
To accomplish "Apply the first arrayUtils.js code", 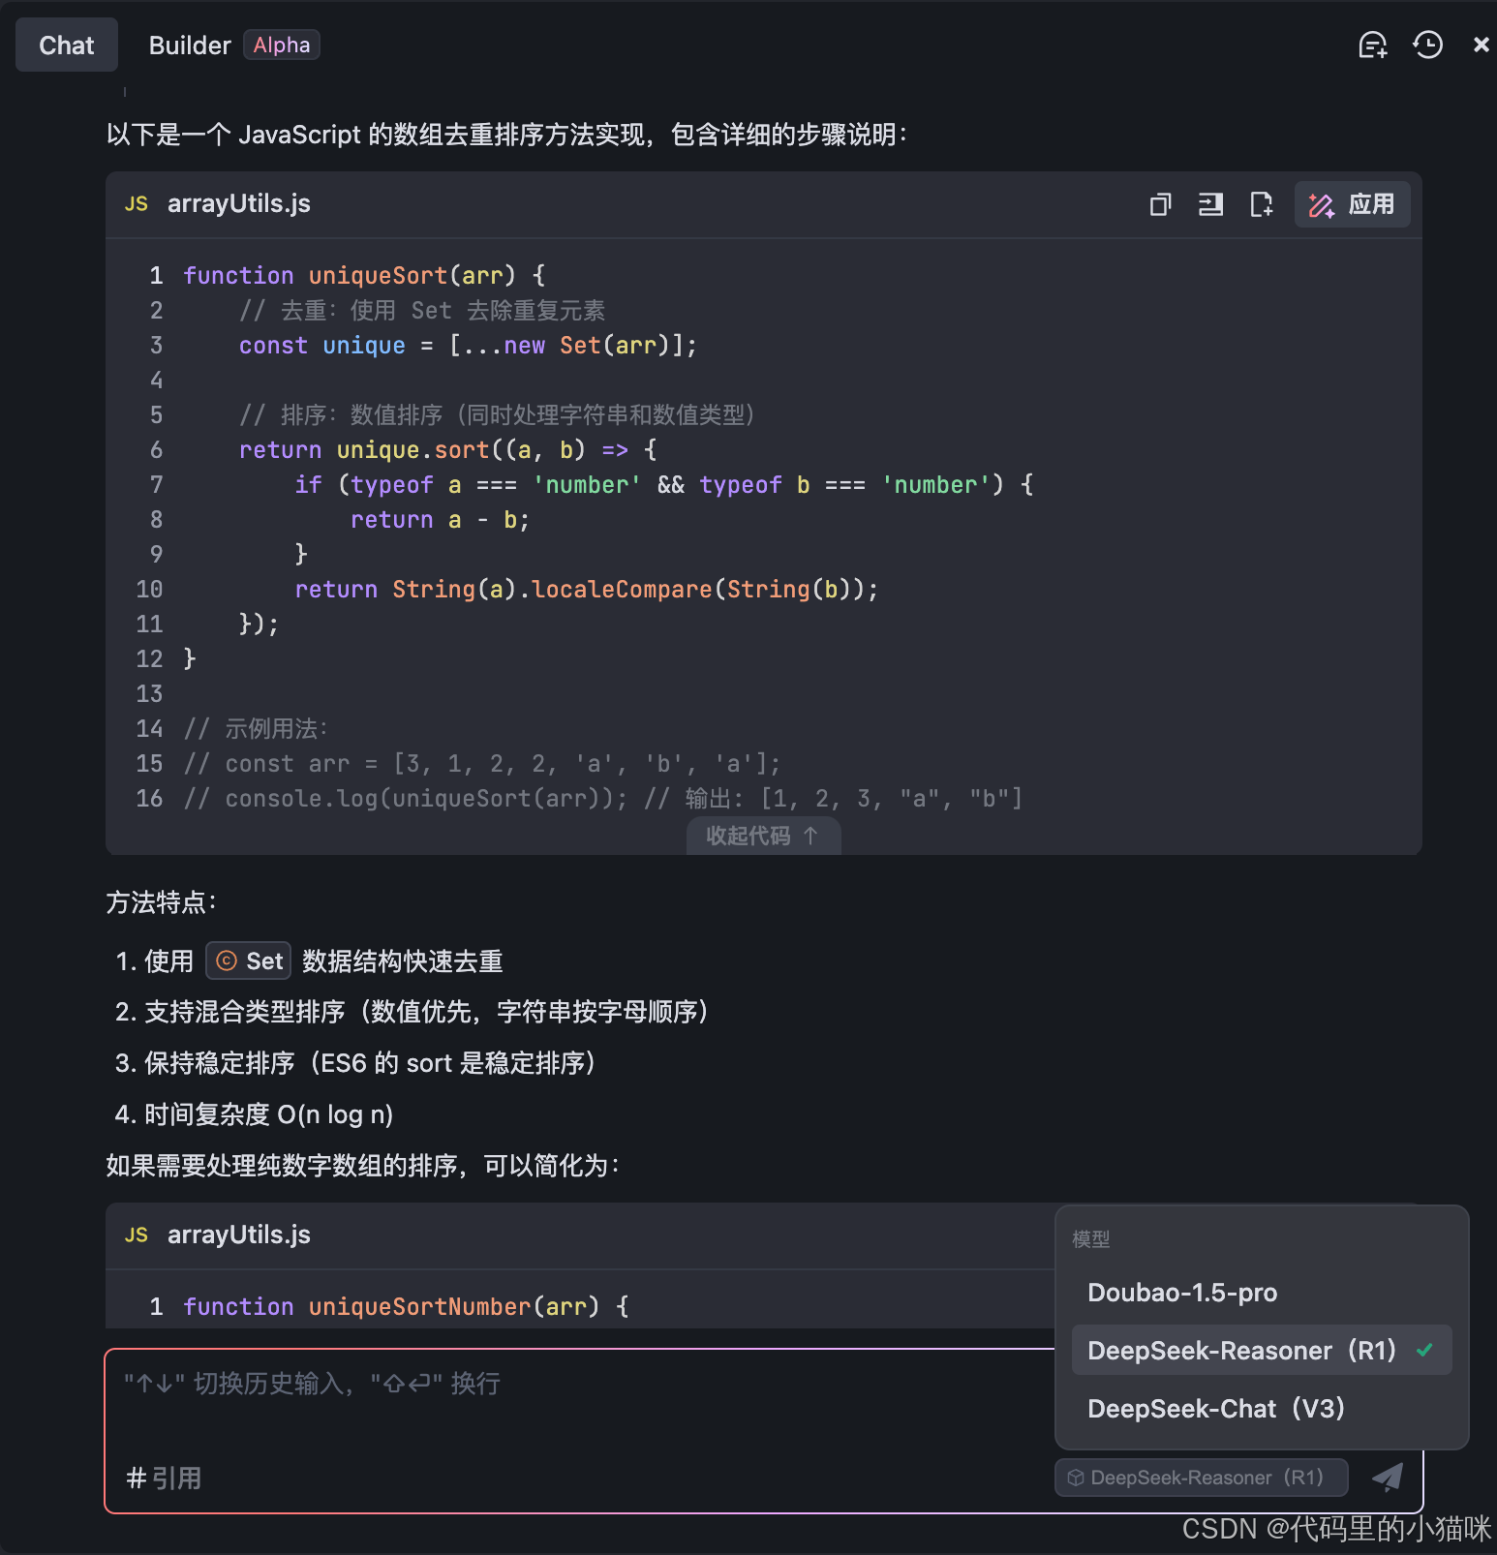I will coord(1352,204).
